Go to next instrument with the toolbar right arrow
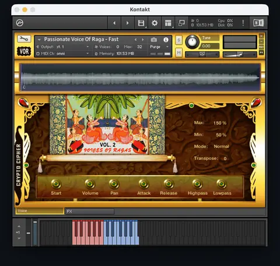Screen dimensions: 280x266 click(x=128, y=23)
